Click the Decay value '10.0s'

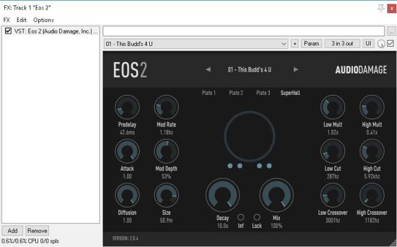tap(223, 226)
